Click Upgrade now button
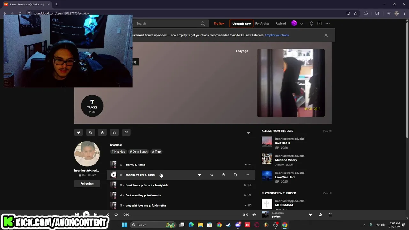This screenshot has width=409, height=230. pyautogui.click(x=241, y=24)
